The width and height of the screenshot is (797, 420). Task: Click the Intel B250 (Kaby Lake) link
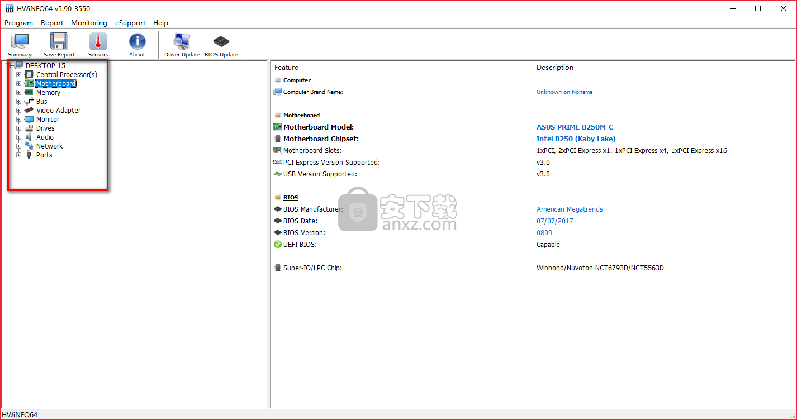[x=576, y=139]
